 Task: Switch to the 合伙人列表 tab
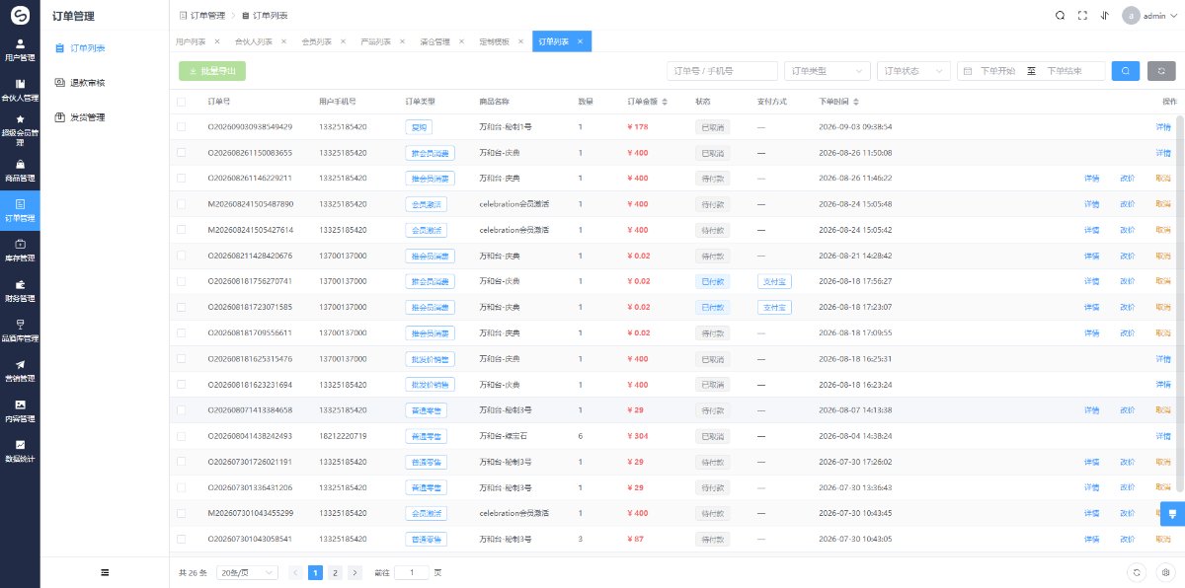pyautogui.click(x=254, y=41)
